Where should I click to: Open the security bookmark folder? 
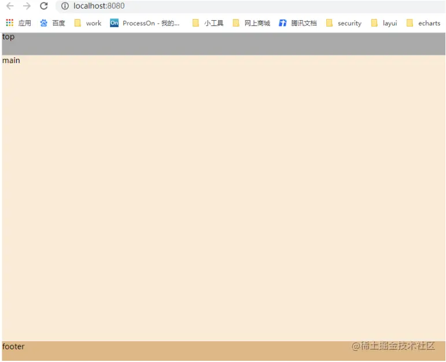coord(344,23)
